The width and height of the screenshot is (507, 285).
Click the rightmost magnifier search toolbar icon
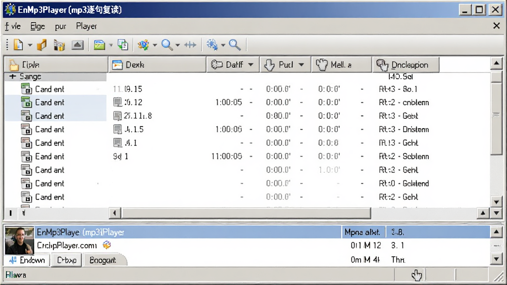[x=235, y=45]
